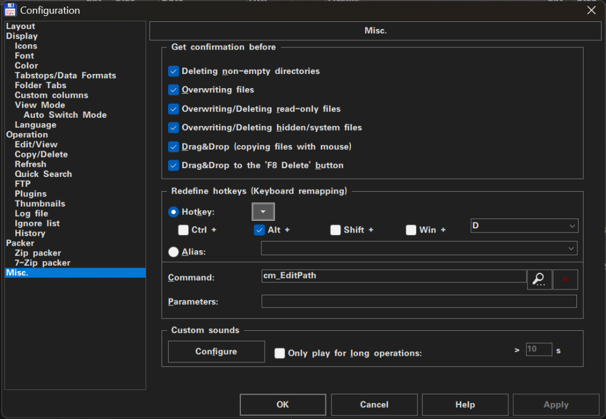The image size is (606, 419).
Task: Open Auto Switch Mode page
Action: coord(65,115)
